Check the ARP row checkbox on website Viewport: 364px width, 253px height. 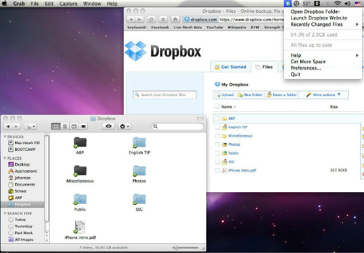click(x=217, y=119)
